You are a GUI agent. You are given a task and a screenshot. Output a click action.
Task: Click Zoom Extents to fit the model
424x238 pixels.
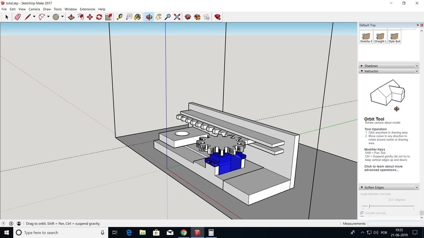click(177, 17)
